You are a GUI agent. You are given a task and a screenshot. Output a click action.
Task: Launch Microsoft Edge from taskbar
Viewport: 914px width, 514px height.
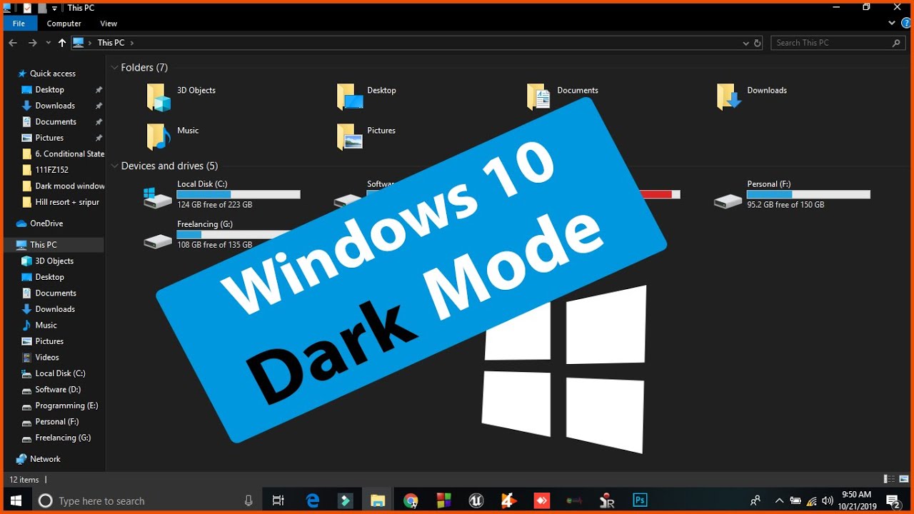(x=313, y=501)
